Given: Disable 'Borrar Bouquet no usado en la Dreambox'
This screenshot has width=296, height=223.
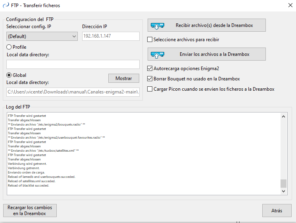Looking at the screenshot, I should click(x=150, y=79).
